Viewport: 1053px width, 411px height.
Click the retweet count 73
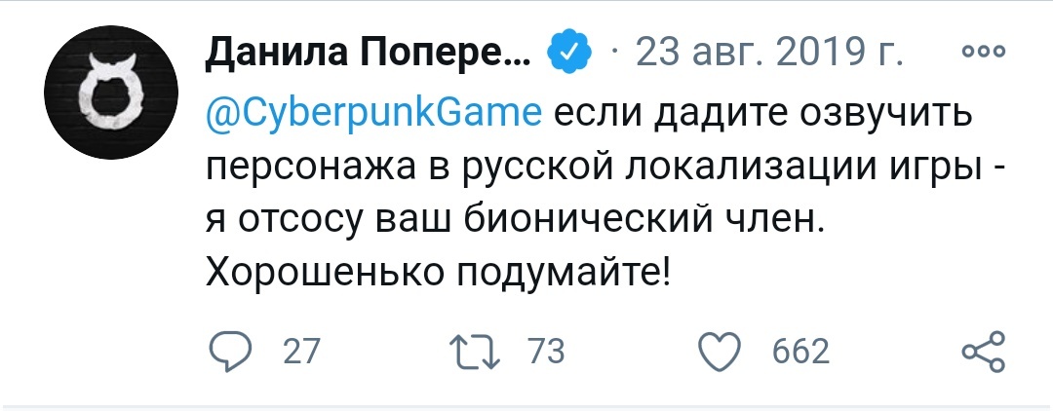click(x=546, y=351)
